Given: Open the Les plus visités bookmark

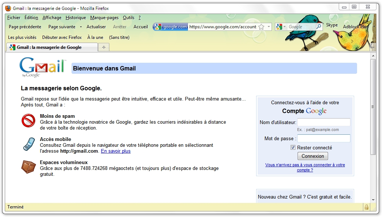Looking at the screenshot, I should coord(22,37).
